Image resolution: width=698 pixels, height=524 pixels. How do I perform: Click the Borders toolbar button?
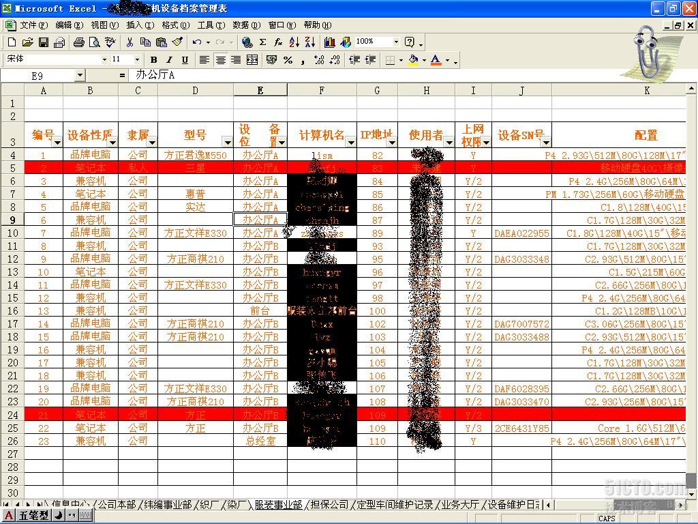point(390,60)
